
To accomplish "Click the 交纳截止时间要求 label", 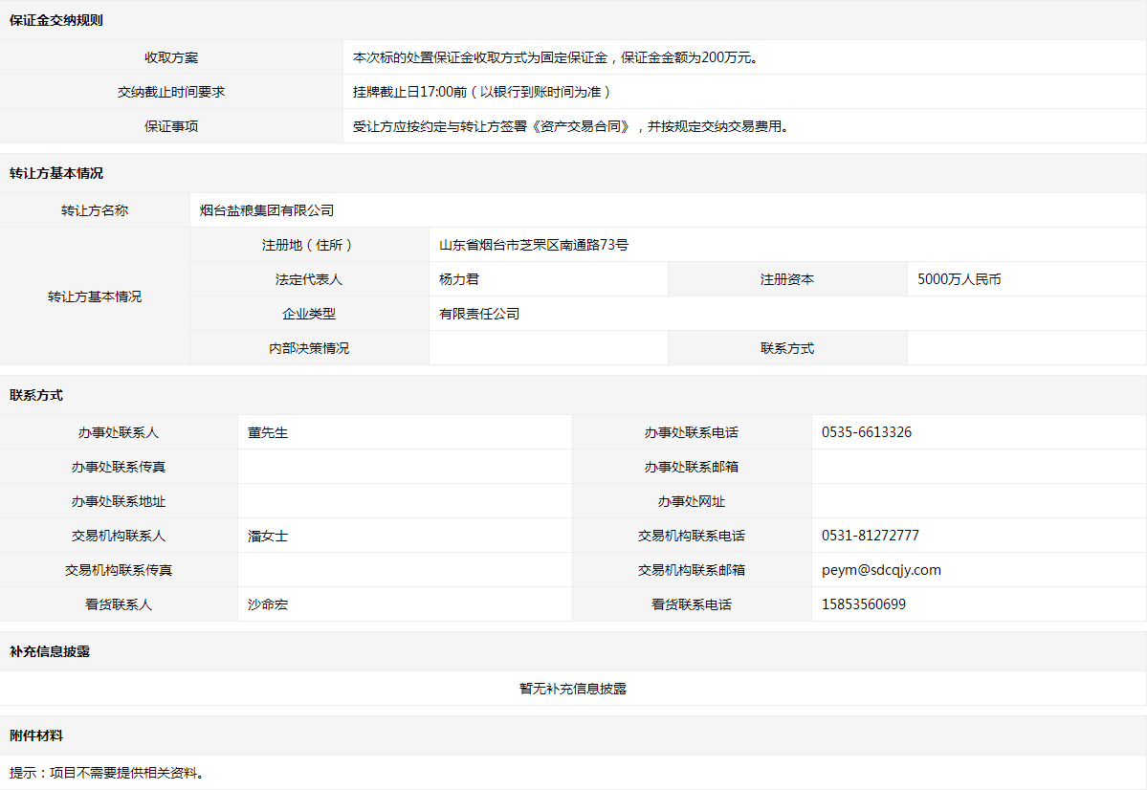I will pos(171,92).
